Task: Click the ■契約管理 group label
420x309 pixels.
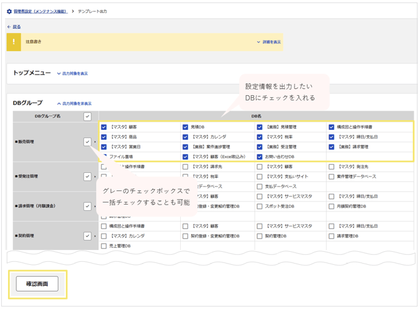Action: click(25, 236)
